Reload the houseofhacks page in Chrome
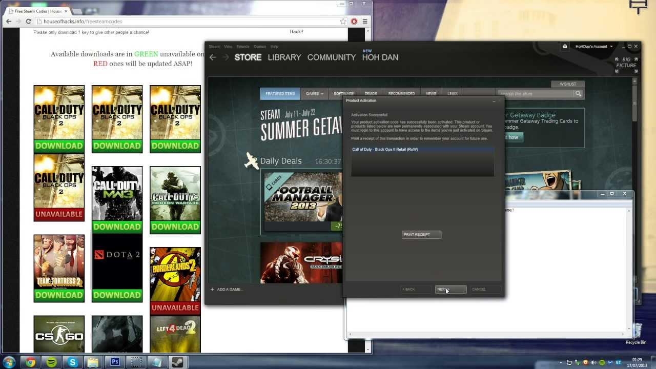The image size is (656, 369). 28,22
